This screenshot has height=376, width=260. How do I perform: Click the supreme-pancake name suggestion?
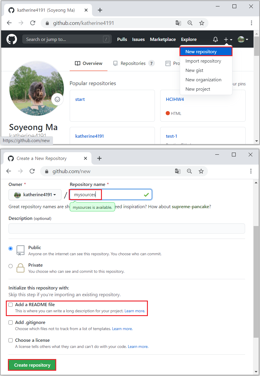191,206
